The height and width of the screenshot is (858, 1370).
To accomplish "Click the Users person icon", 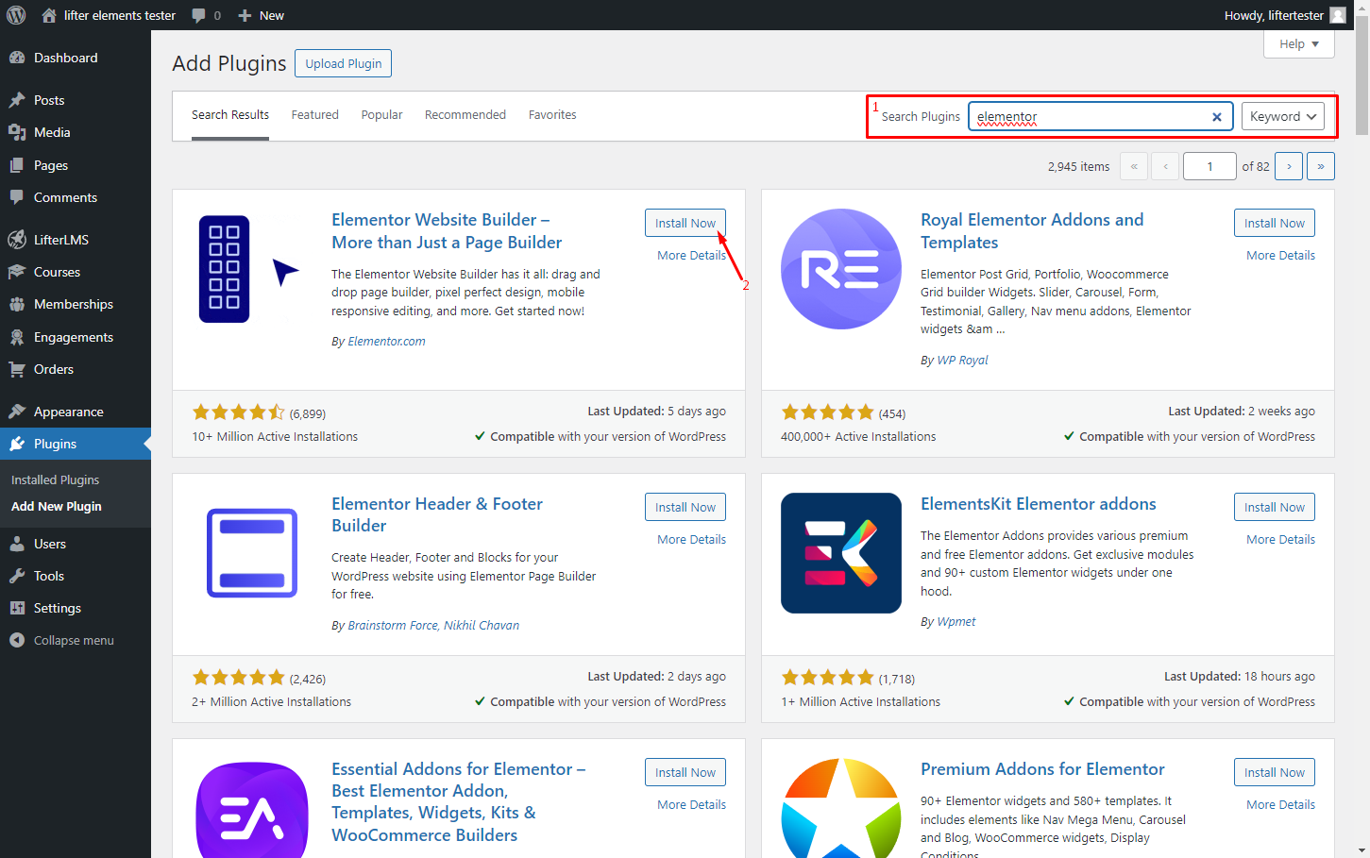I will (x=17, y=544).
